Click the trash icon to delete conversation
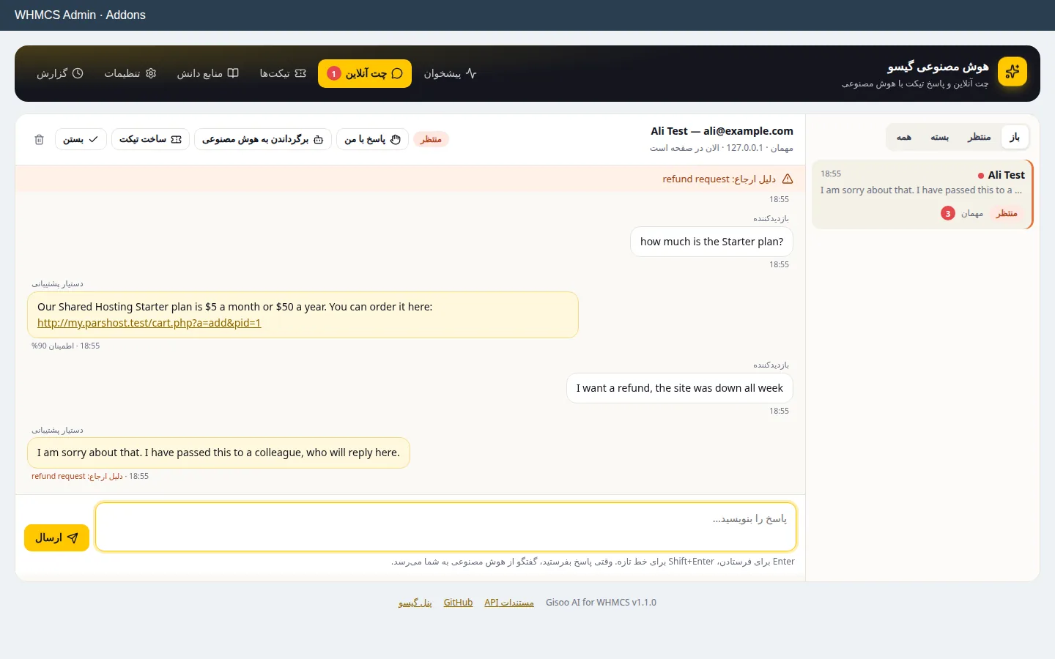This screenshot has height=659, width=1055. pos(40,139)
